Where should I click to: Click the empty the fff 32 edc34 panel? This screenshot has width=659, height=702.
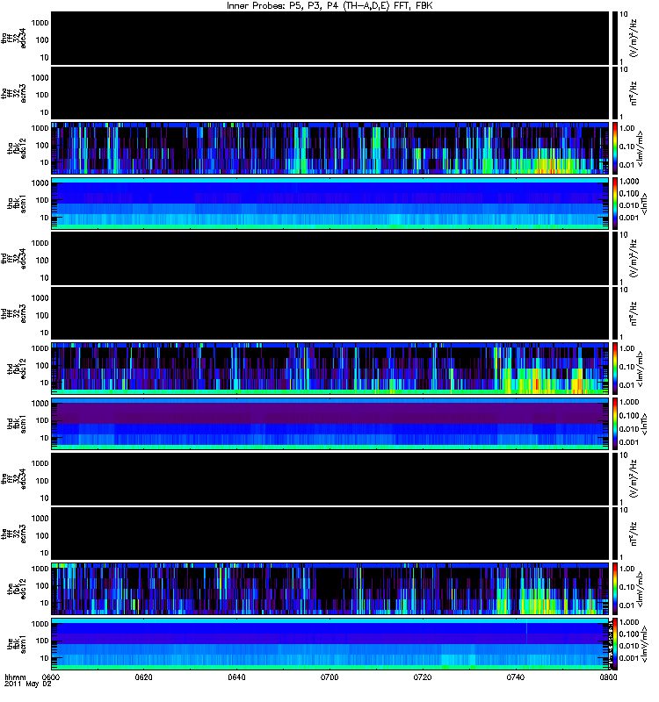pyautogui.click(x=330, y=478)
